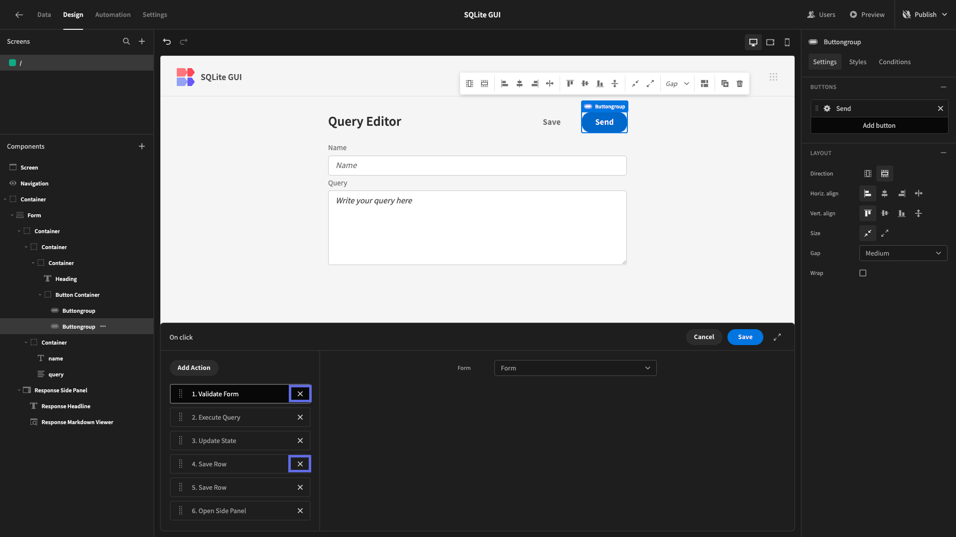Open Send button settings gear icon
This screenshot has height=537, width=956.
pos(827,108)
